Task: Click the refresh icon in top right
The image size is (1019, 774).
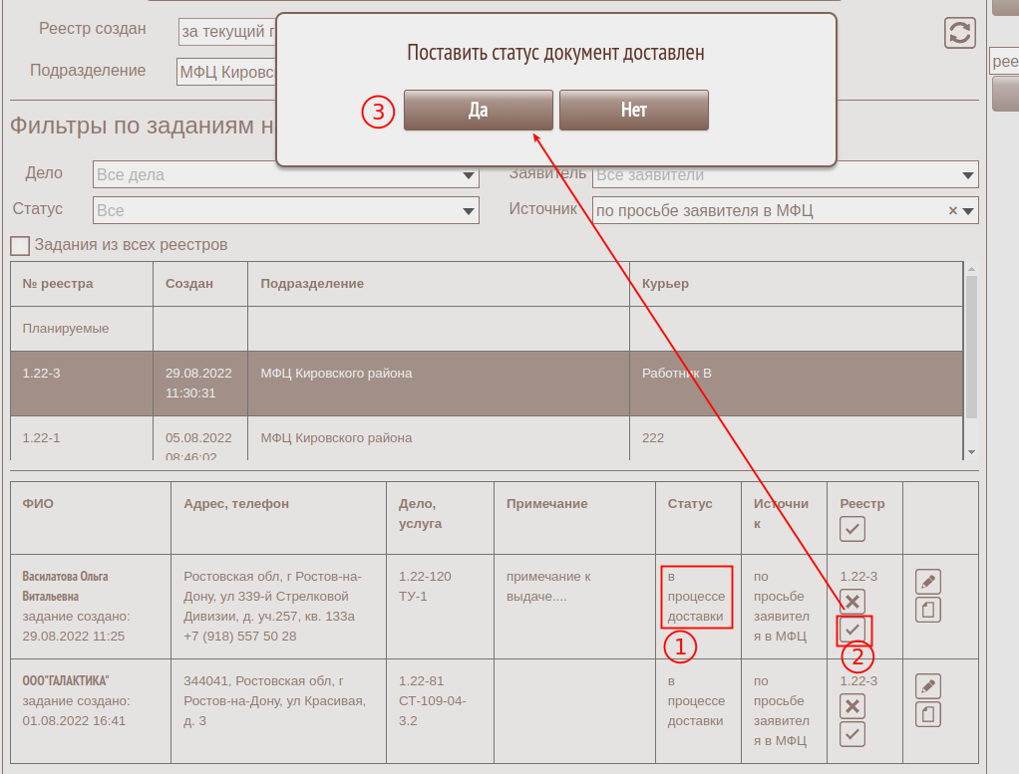Action: point(959,32)
